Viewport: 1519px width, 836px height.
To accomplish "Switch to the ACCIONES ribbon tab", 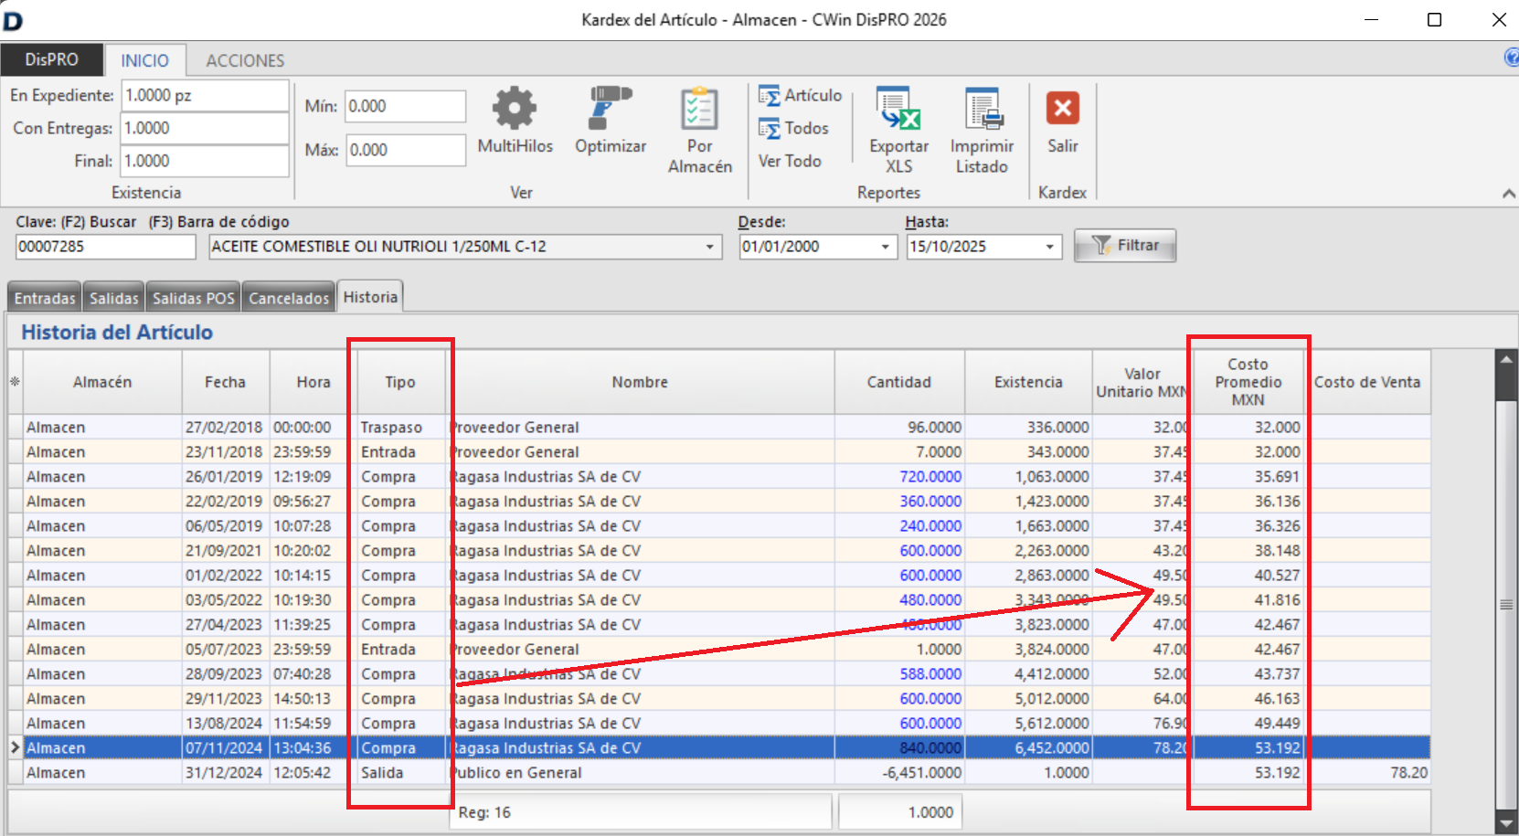I will pos(245,60).
